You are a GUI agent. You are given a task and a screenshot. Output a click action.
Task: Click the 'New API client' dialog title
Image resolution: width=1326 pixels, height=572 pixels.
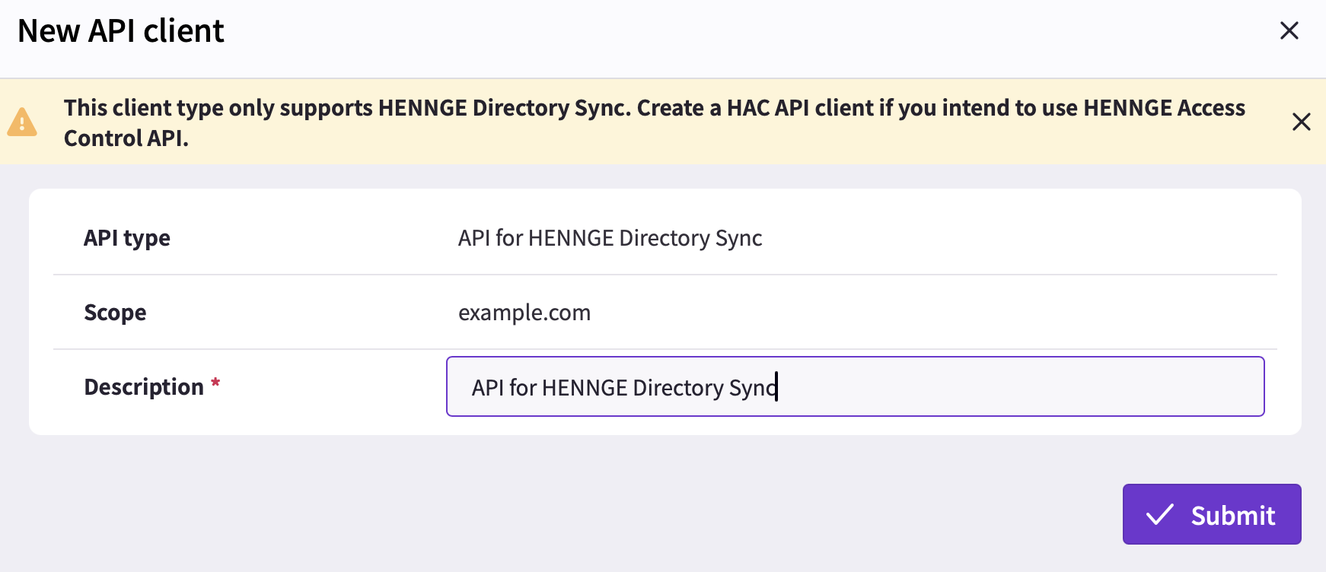[121, 31]
